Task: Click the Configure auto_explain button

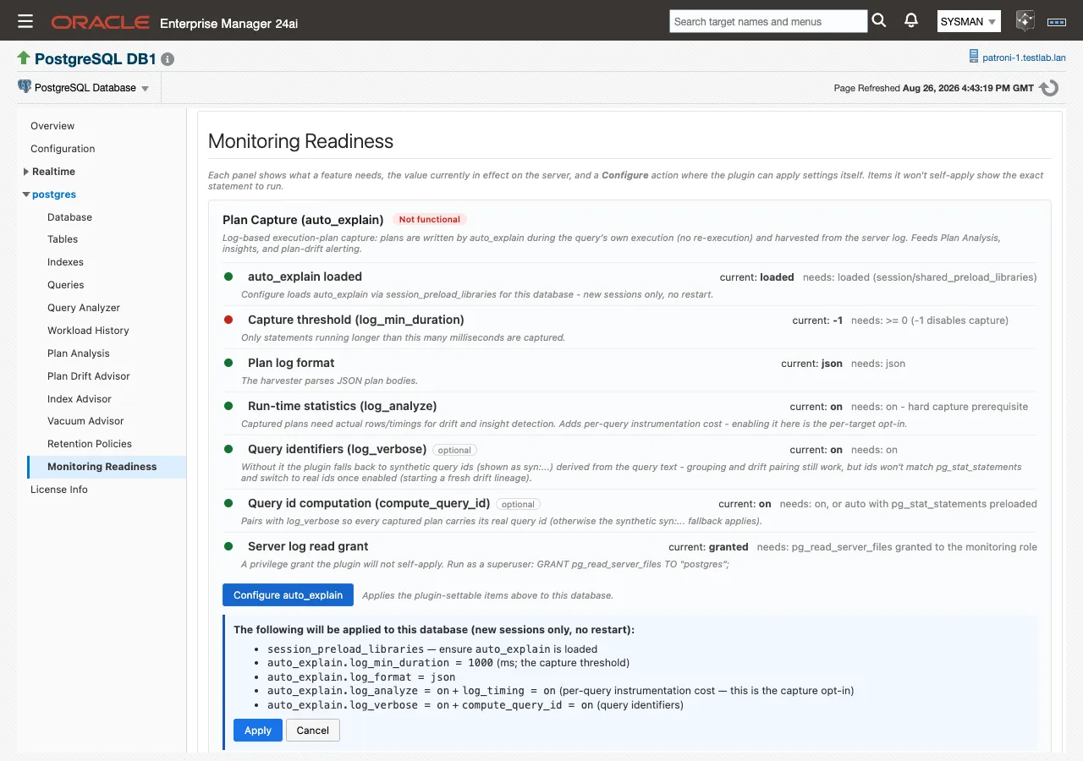Action: point(288,595)
